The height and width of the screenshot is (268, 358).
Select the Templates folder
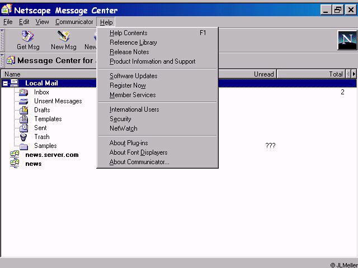coord(48,119)
